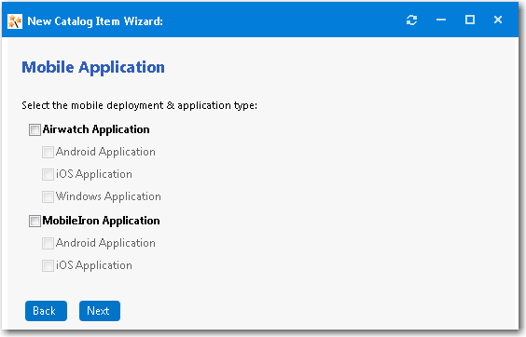Tick iOS Application checkbox under MobileIron
526x337 pixels.
click(48, 266)
